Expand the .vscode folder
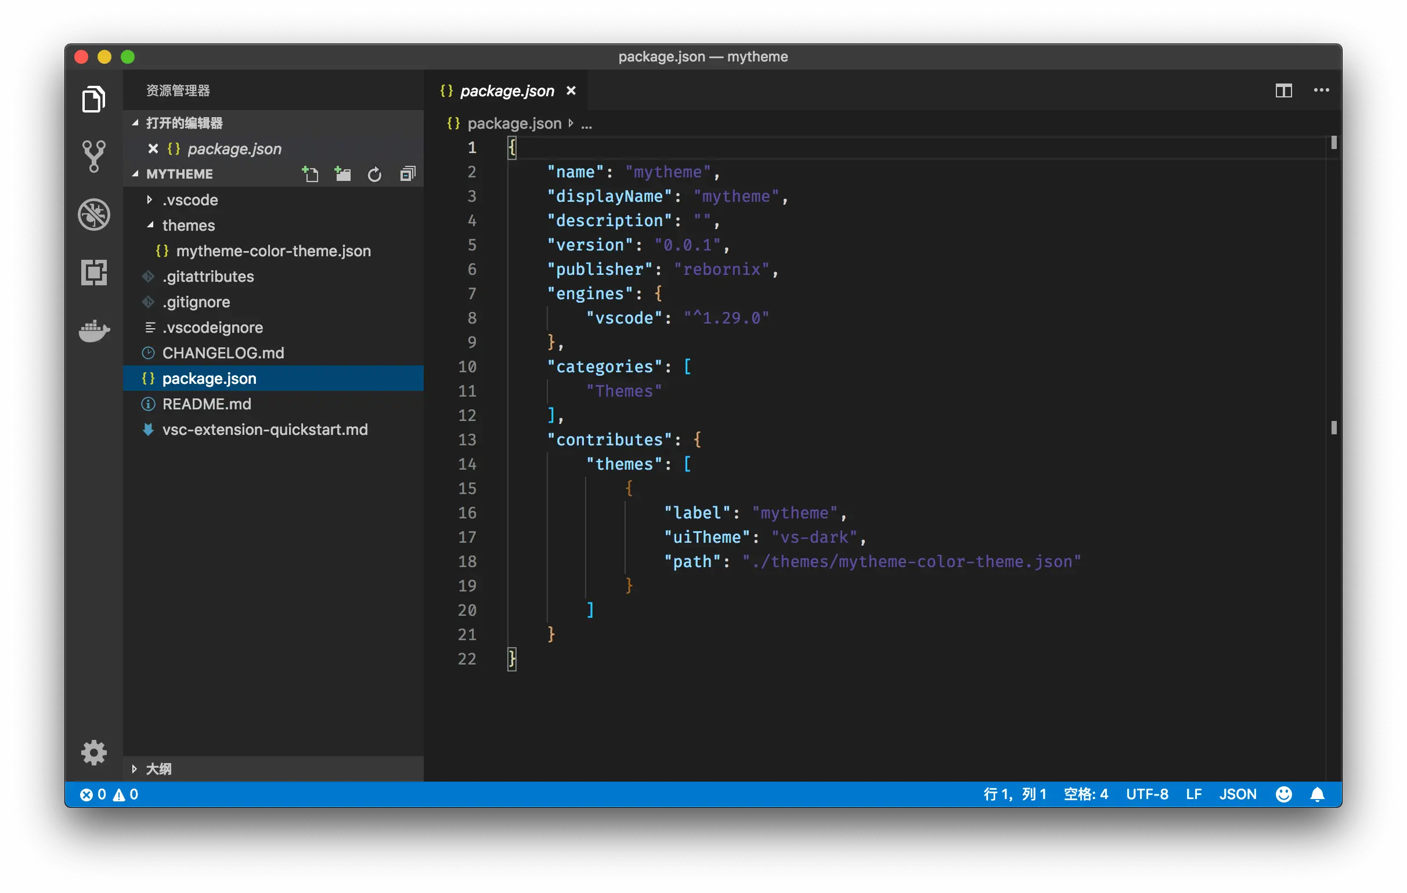The height and width of the screenshot is (893, 1407). [x=190, y=199]
